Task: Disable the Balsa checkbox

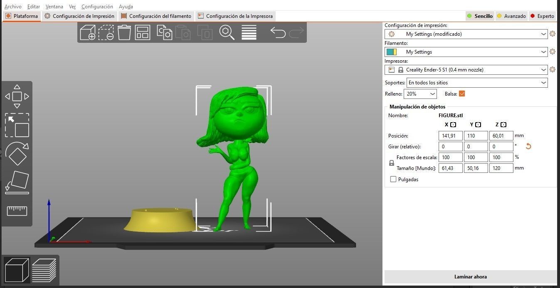Action: [x=461, y=94]
